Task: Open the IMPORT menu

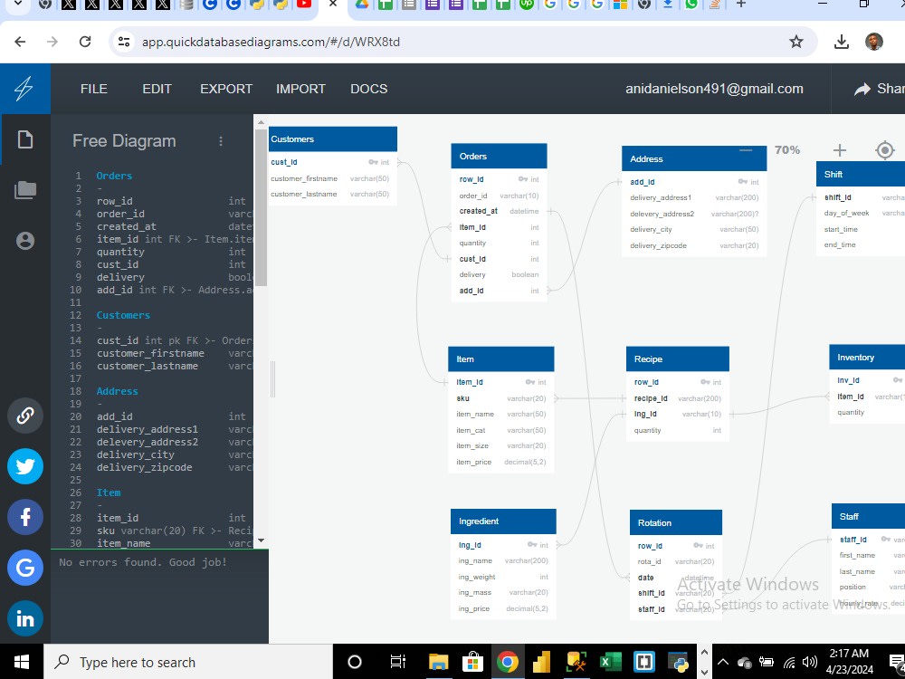Action: pyautogui.click(x=300, y=89)
